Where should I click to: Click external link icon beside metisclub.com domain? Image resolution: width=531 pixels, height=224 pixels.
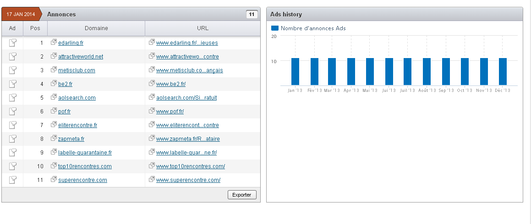[54, 69]
